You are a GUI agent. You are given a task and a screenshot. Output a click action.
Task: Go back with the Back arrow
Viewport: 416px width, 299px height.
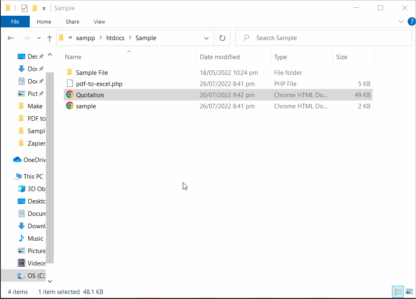11,38
